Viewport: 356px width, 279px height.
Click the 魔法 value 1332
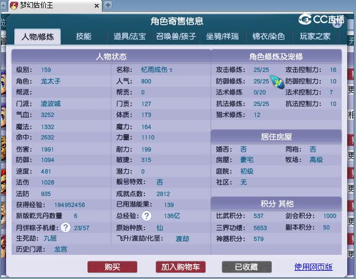click(x=47, y=127)
